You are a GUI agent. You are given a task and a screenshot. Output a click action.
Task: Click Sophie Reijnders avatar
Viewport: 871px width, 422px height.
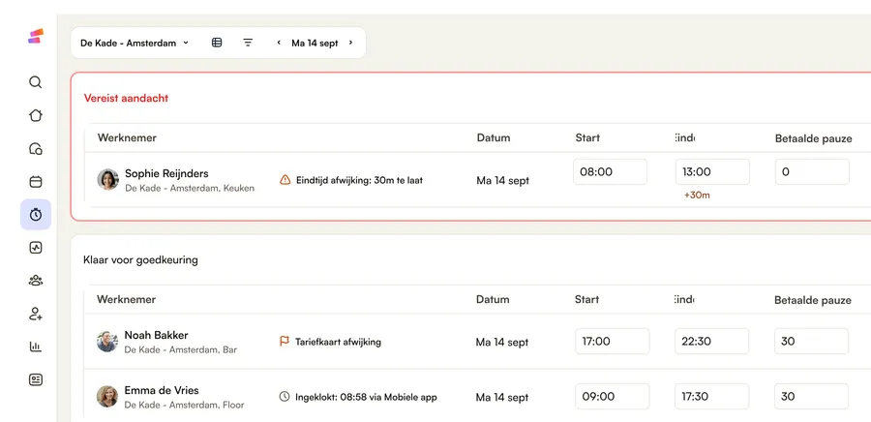107,180
